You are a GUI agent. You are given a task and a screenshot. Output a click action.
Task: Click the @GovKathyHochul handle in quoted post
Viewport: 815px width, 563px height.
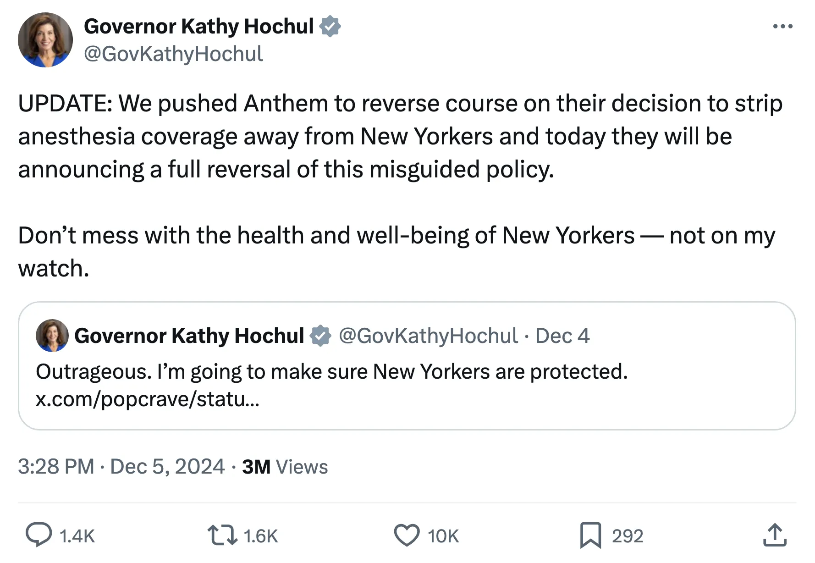(428, 336)
